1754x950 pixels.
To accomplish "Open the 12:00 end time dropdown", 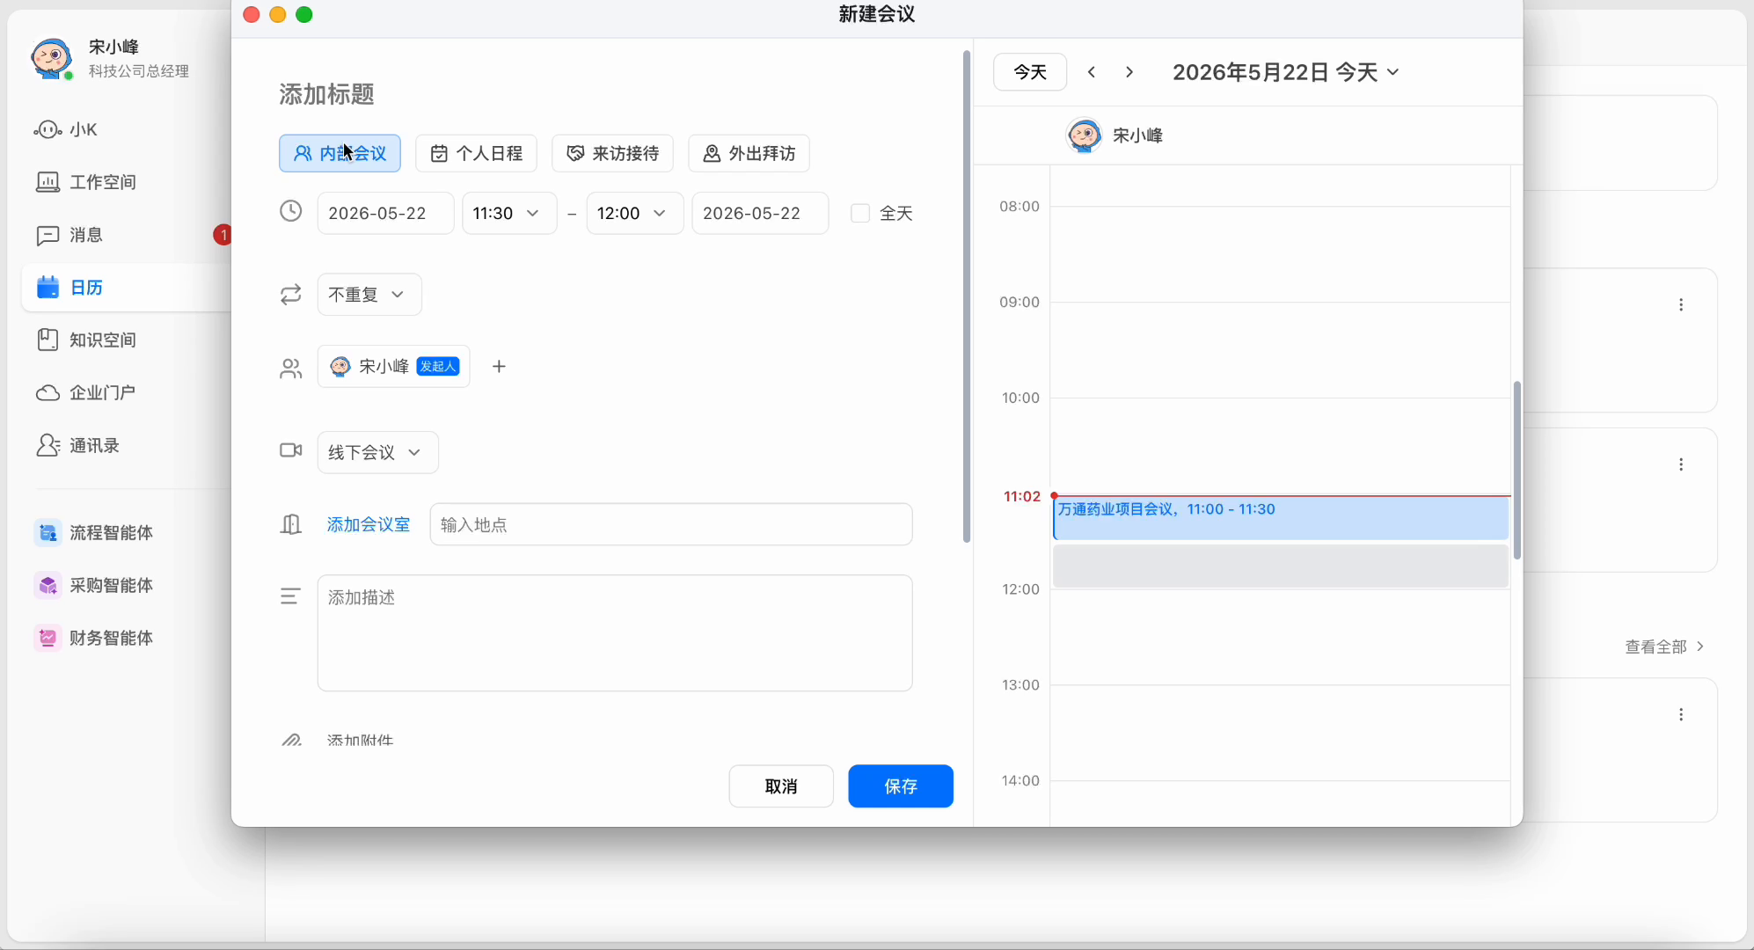I will point(634,214).
